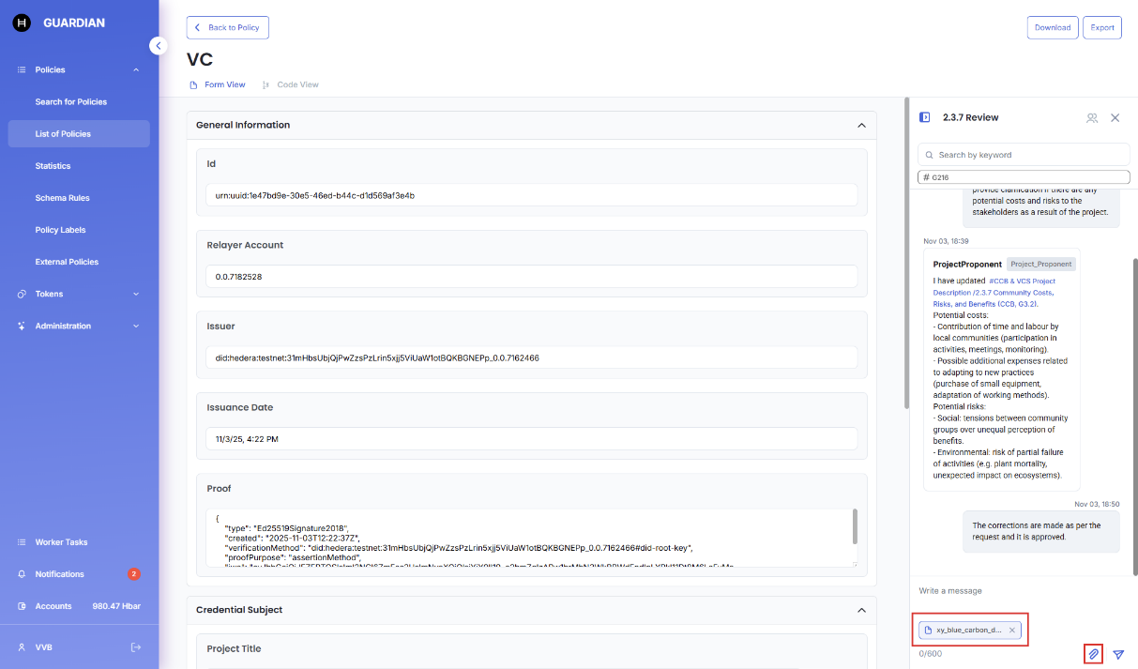Close the 2.3.7 Review panel
1138x669 pixels.
pyautogui.click(x=1115, y=118)
